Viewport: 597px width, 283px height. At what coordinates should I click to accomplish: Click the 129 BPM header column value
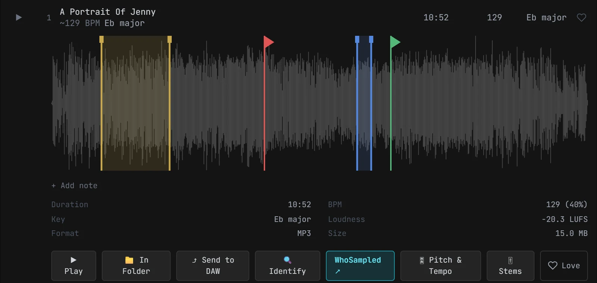point(494,18)
